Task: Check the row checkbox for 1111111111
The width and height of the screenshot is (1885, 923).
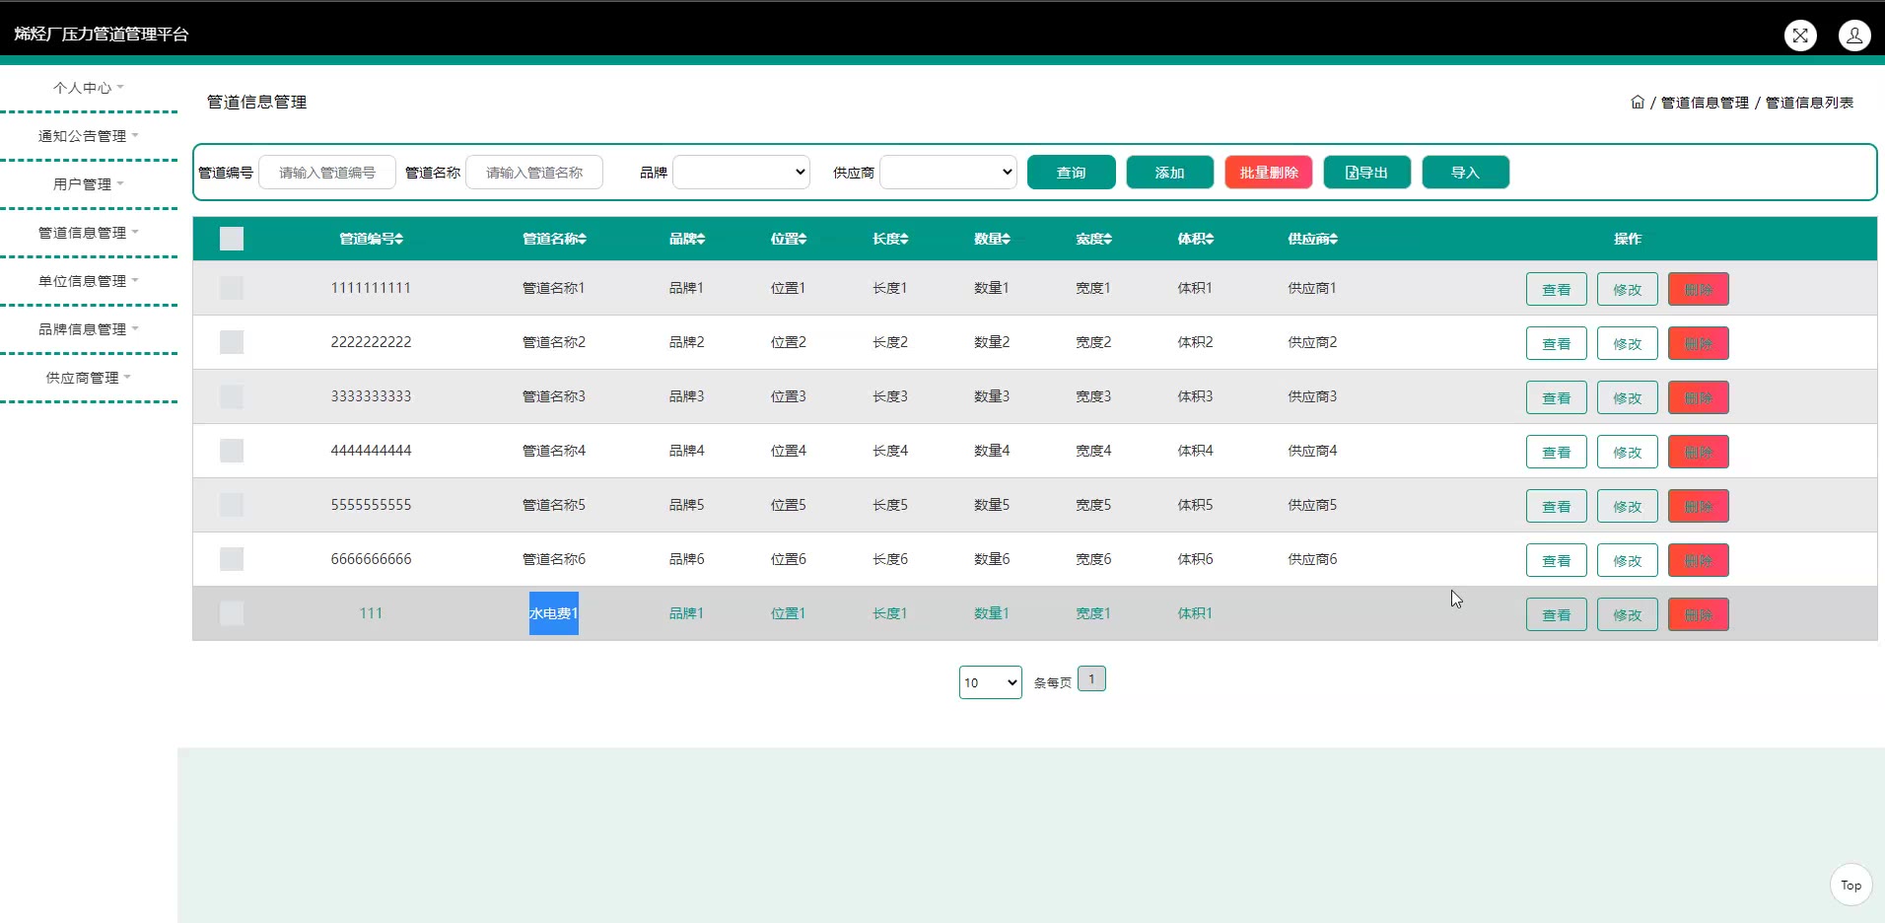Action: tap(232, 288)
